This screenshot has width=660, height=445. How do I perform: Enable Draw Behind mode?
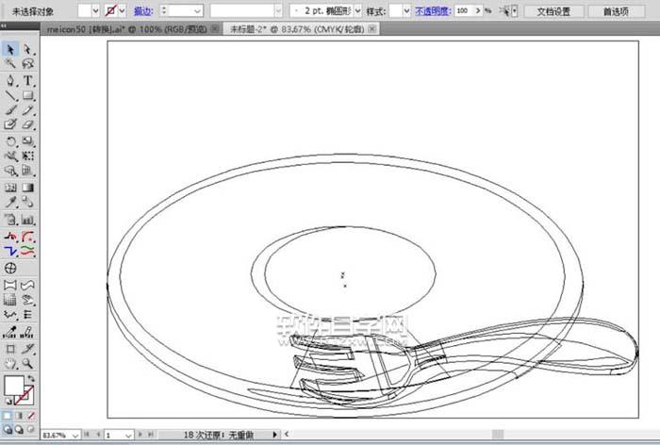click(x=20, y=429)
